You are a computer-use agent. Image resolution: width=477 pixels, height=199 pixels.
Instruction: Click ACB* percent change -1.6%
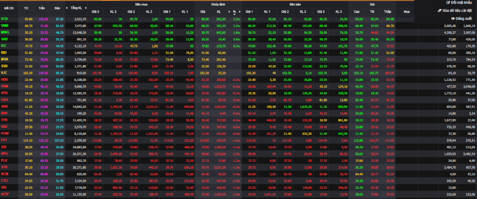click(x=236, y=194)
